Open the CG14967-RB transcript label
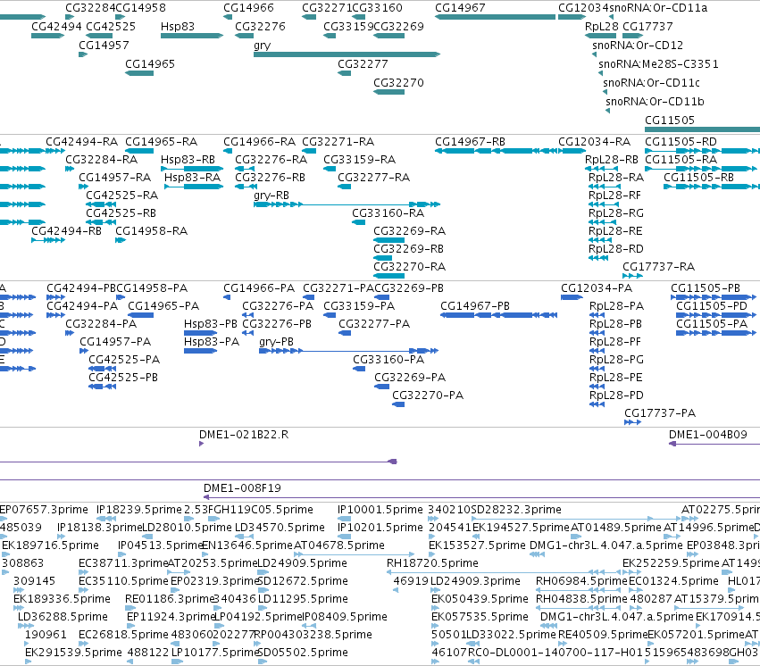 click(470, 141)
